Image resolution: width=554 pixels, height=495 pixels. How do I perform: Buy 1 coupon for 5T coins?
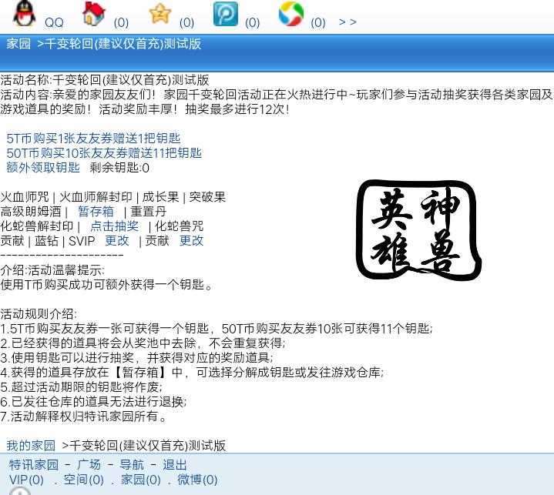pos(93,139)
